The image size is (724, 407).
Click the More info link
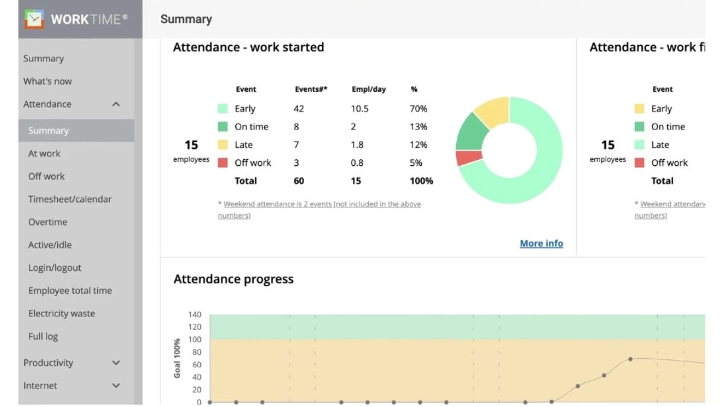point(541,244)
